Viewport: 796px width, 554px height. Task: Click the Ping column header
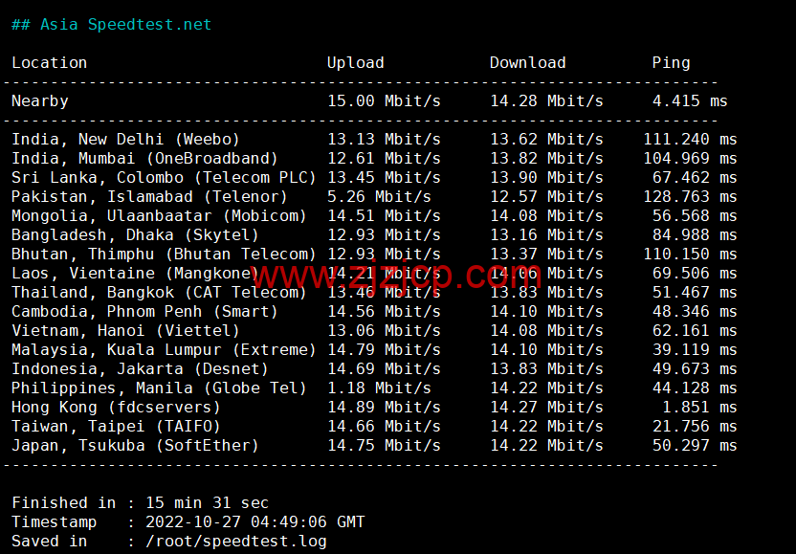[671, 63]
